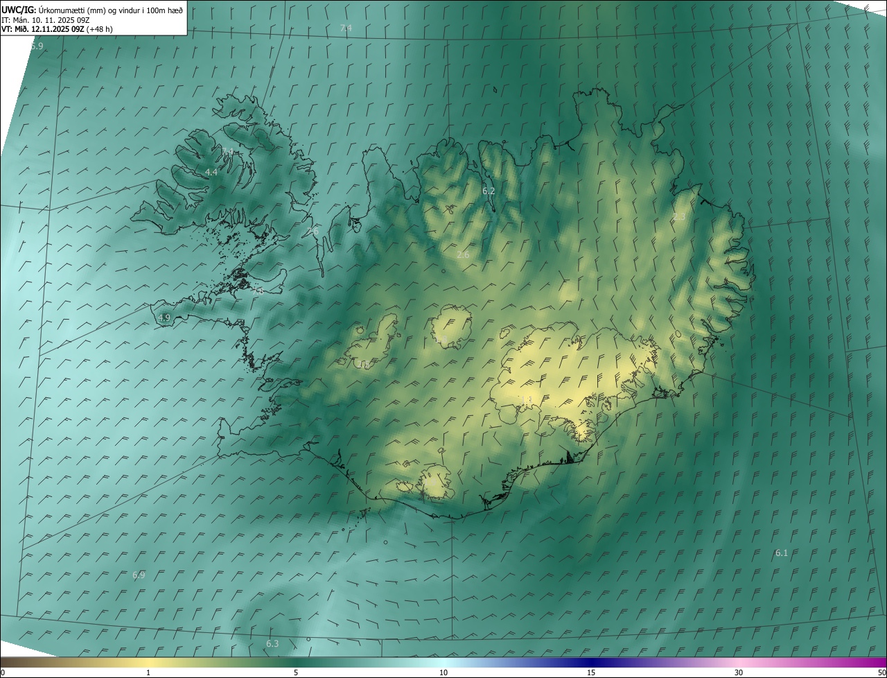Click the 6.2 value in north Iceland
The image size is (887, 678).
tap(489, 191)
